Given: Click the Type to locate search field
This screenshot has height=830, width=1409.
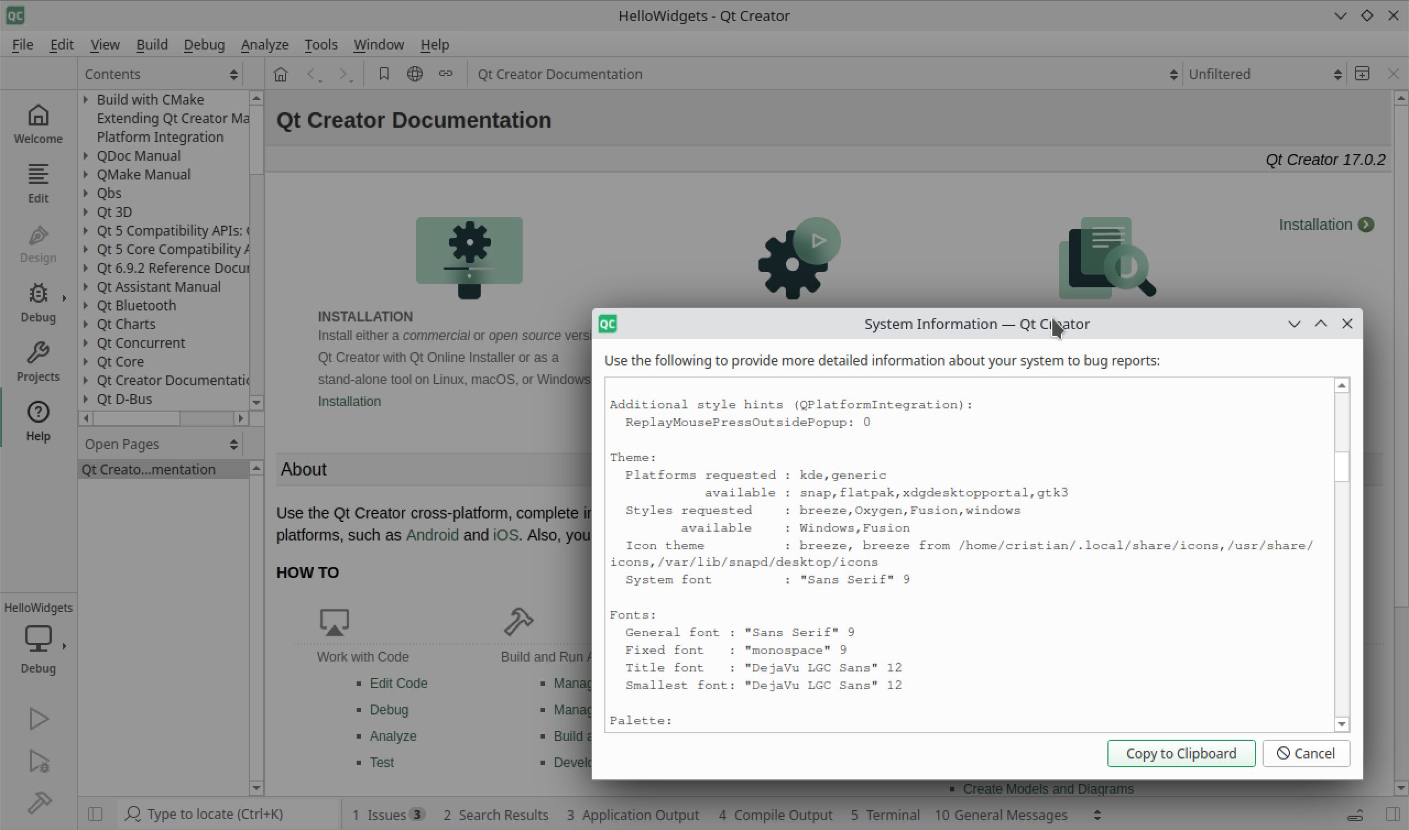Looking at the screenshot, I should 223,814.
